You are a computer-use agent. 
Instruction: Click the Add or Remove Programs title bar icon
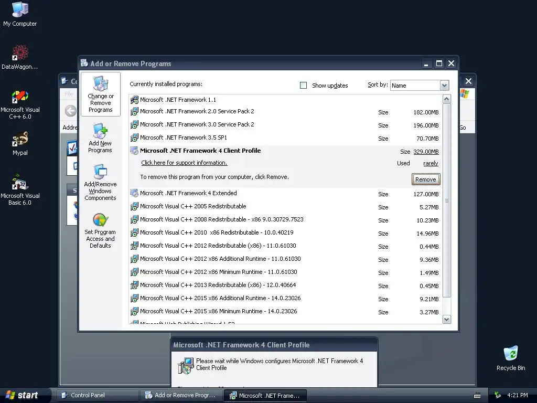tap(84, 63)
